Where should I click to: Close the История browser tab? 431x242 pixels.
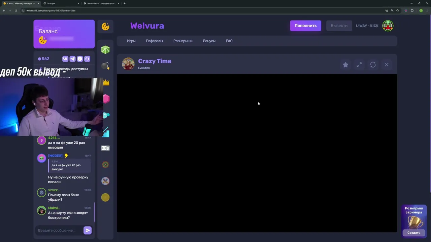point(78,3)
